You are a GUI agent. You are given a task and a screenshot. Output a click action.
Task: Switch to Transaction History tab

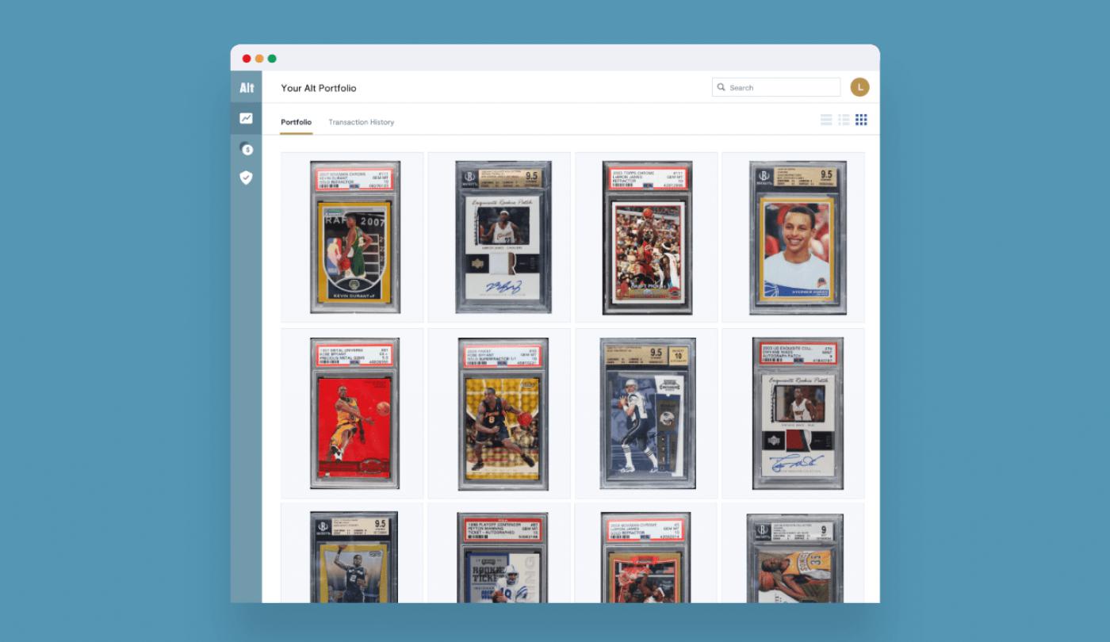point(362,122)
